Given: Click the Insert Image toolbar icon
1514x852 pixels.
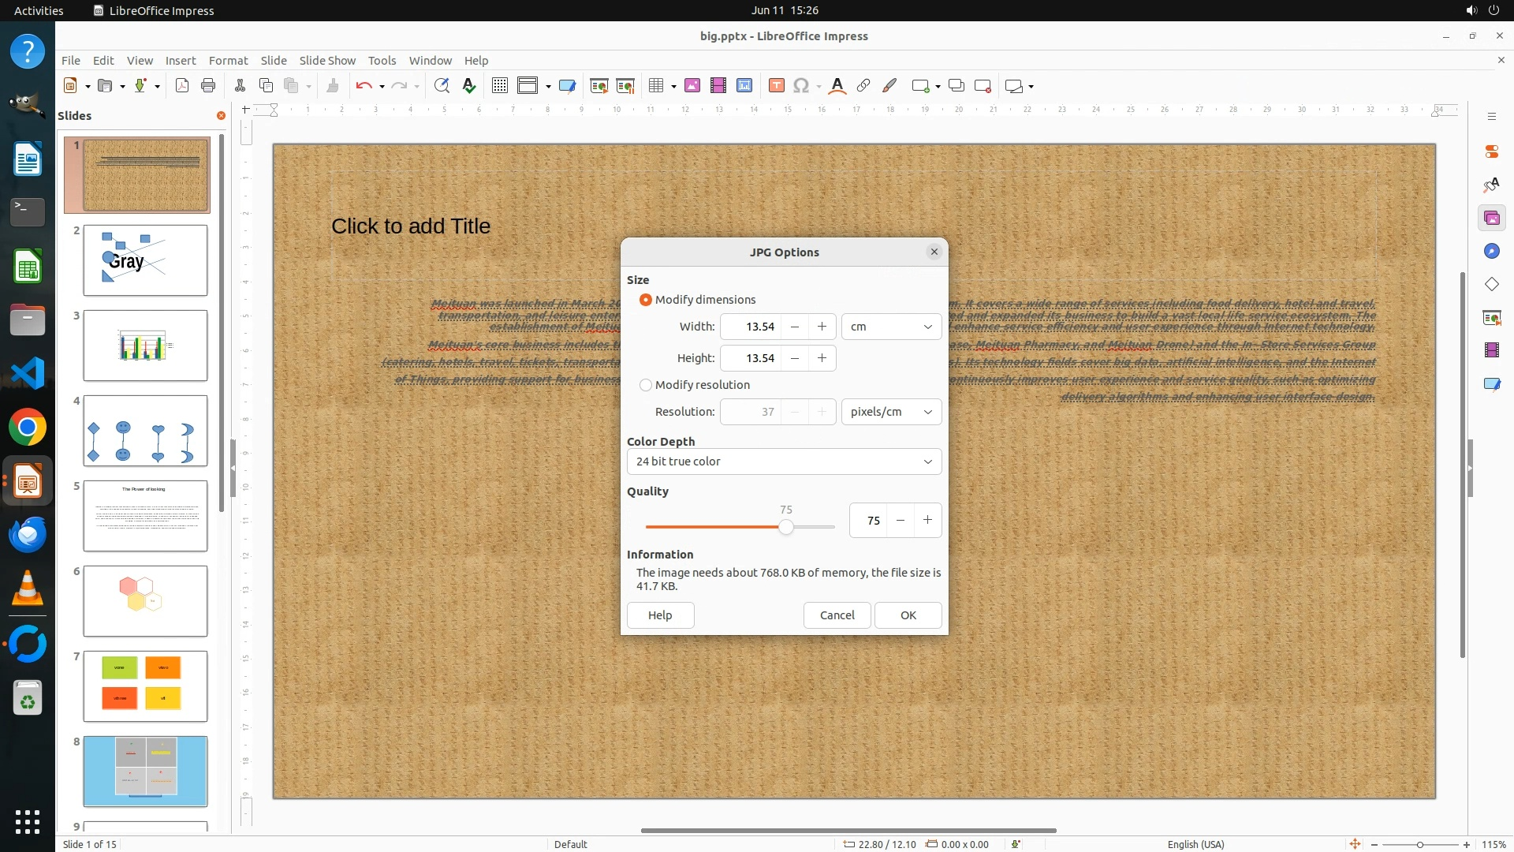Looking at the screenshot, I should [x=692, y=86].
